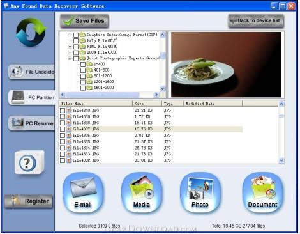Viewport: 300px width, 234px height.
Task: Sort by the Size column header
Action: [147, 104]
